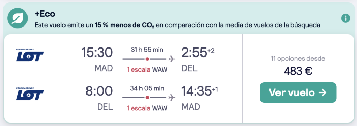This screenshot has width=357, height=126.
Task: Click '11 opciones desde' text
Action: (298, 59)
